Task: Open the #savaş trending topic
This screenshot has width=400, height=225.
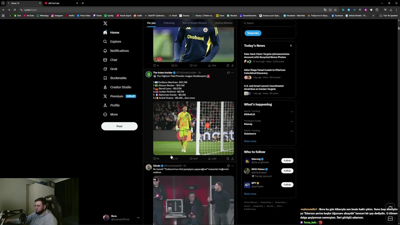Action: point(248,124)
